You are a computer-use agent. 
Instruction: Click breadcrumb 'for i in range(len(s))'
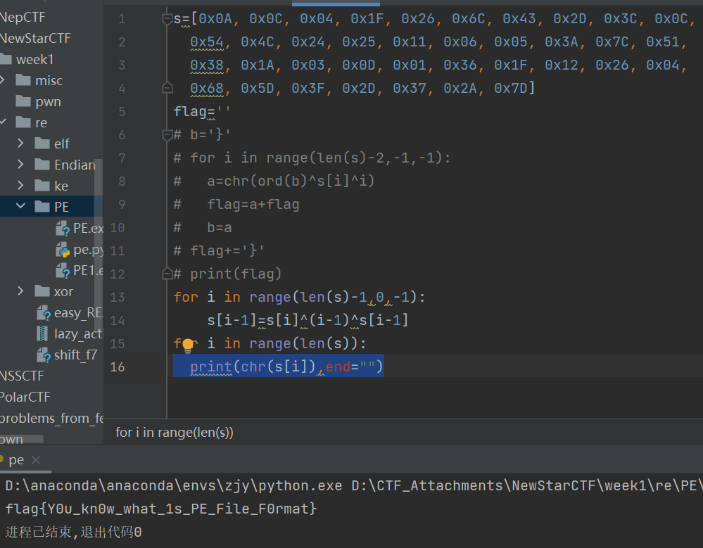(x=174, y=432)
